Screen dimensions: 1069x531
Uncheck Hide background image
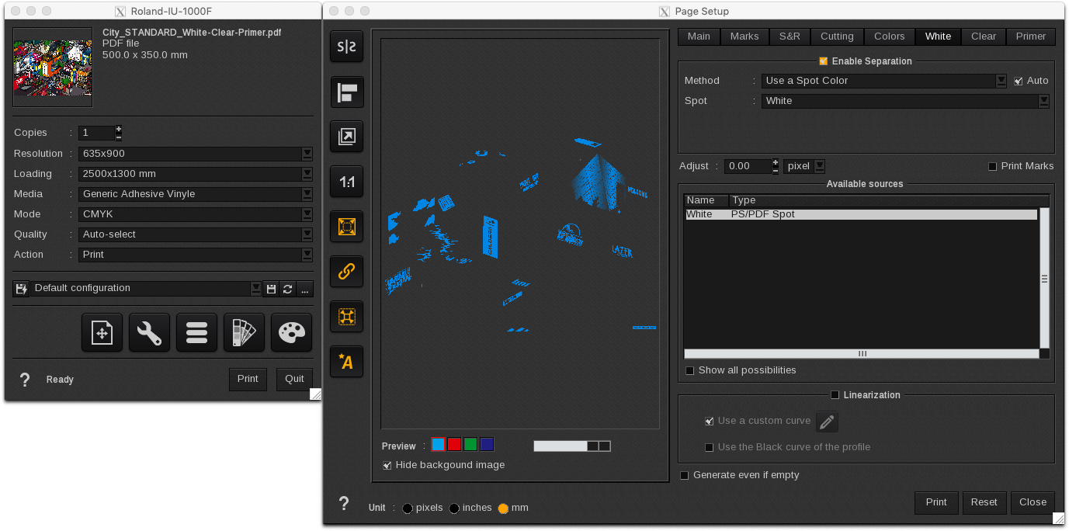coord(387,464)
